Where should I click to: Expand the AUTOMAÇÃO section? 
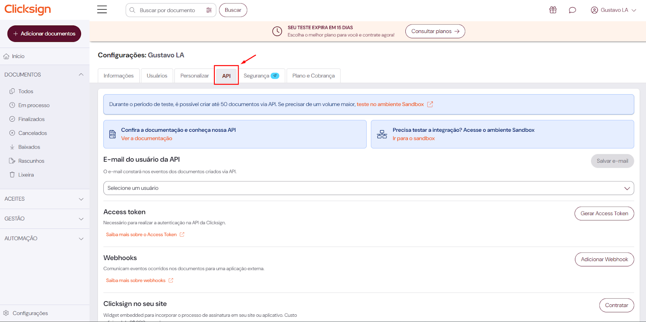pyautogui.click(x=81, y=239)
